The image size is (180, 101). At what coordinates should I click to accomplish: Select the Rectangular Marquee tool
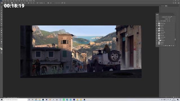point(1,9)
